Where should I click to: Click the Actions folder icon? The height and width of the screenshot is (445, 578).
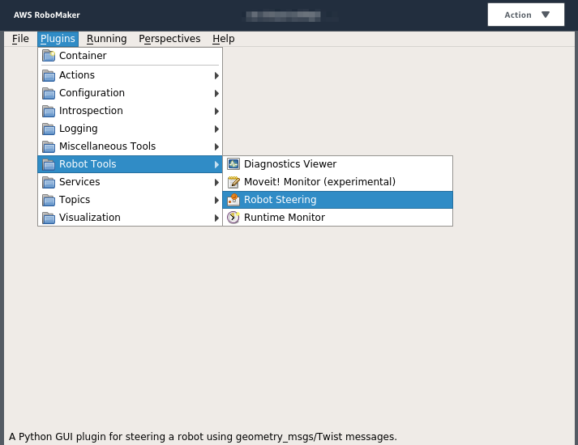[x=49, y=75]
